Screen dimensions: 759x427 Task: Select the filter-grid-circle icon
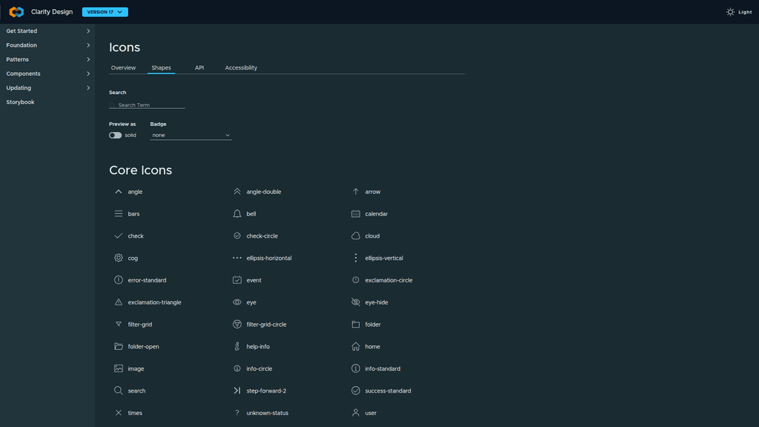click(x=237, y=324)
